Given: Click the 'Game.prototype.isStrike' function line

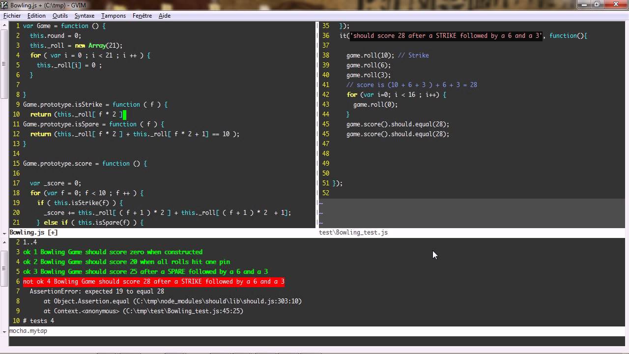Looking at the screenshot, I should [95, 105].
